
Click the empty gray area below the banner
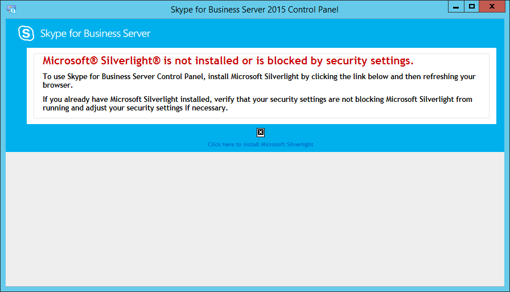click(255, 219)
